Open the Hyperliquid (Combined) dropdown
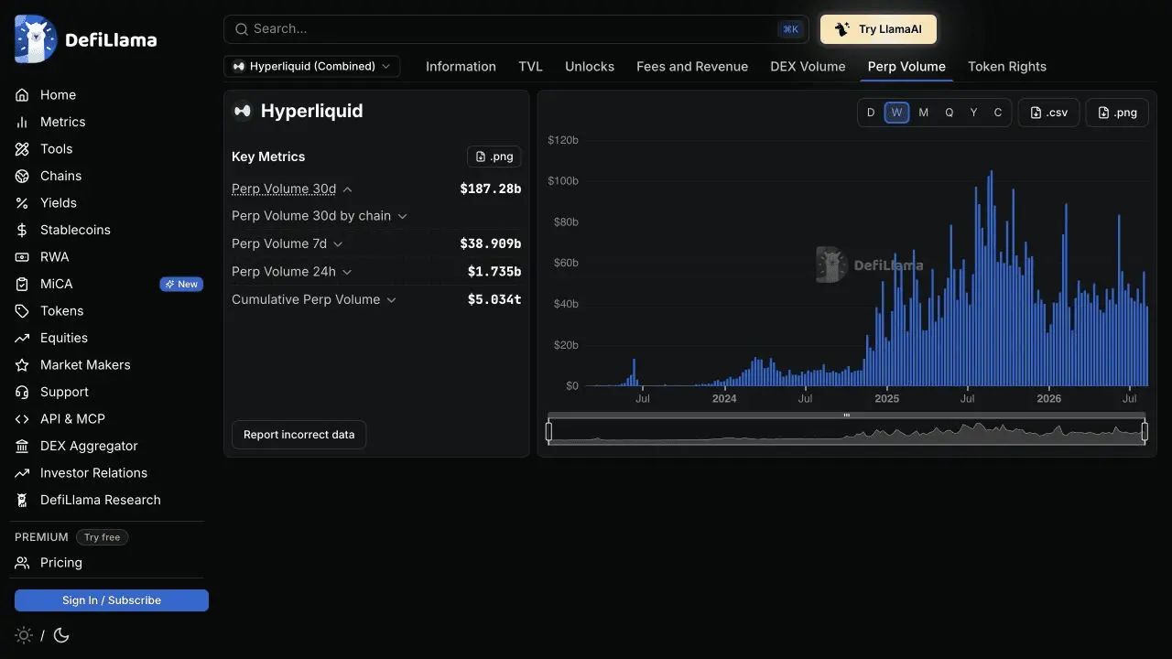 point(312,66)
